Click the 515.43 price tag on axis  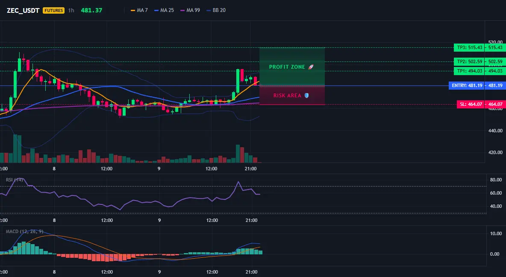[x=495, y=47]
